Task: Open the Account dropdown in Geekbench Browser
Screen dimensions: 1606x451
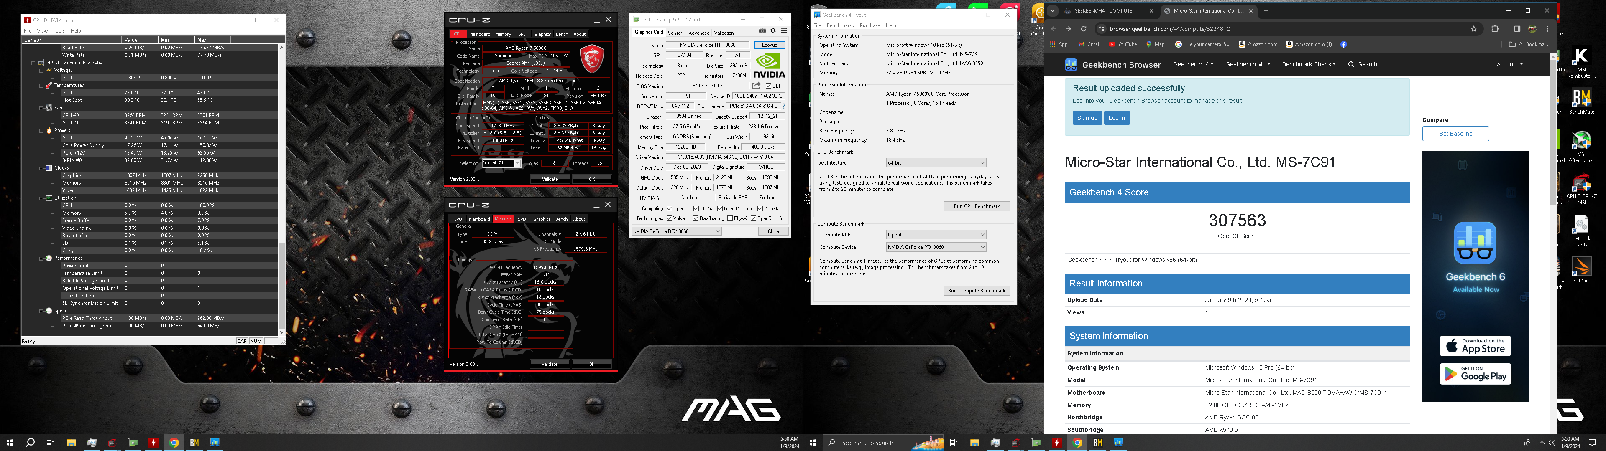Action: [x=1509, y=65]
